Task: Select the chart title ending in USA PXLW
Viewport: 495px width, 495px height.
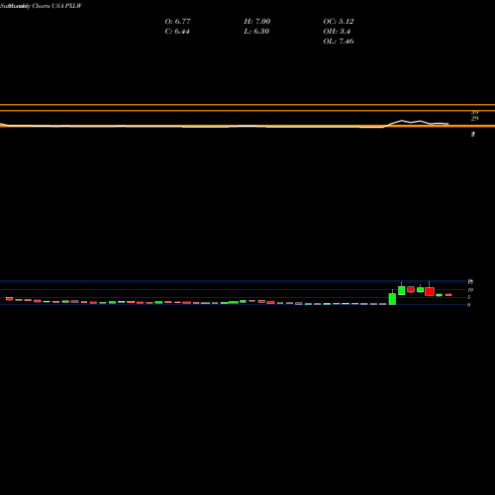Action: pyautogui.click(x=41, y=6)
